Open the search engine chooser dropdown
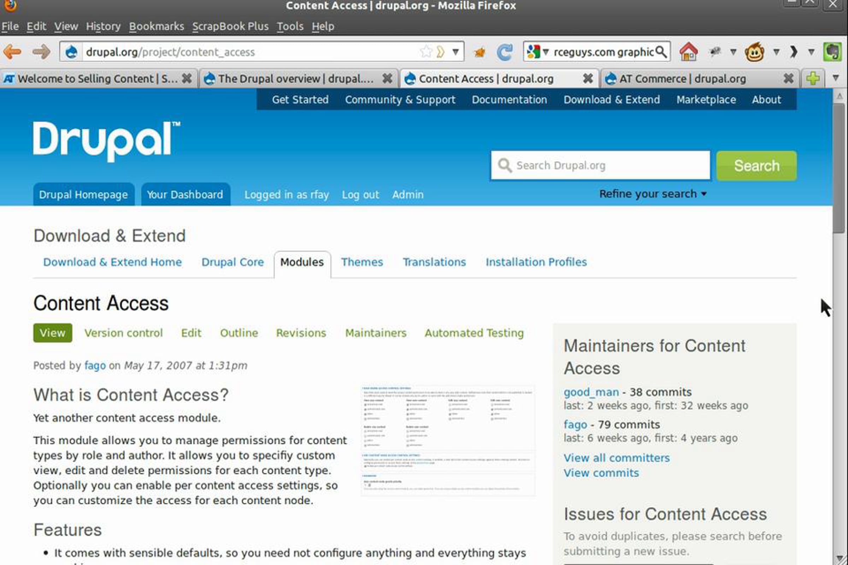This screenshot has width=848, height=565. click(x=546, y=52)
